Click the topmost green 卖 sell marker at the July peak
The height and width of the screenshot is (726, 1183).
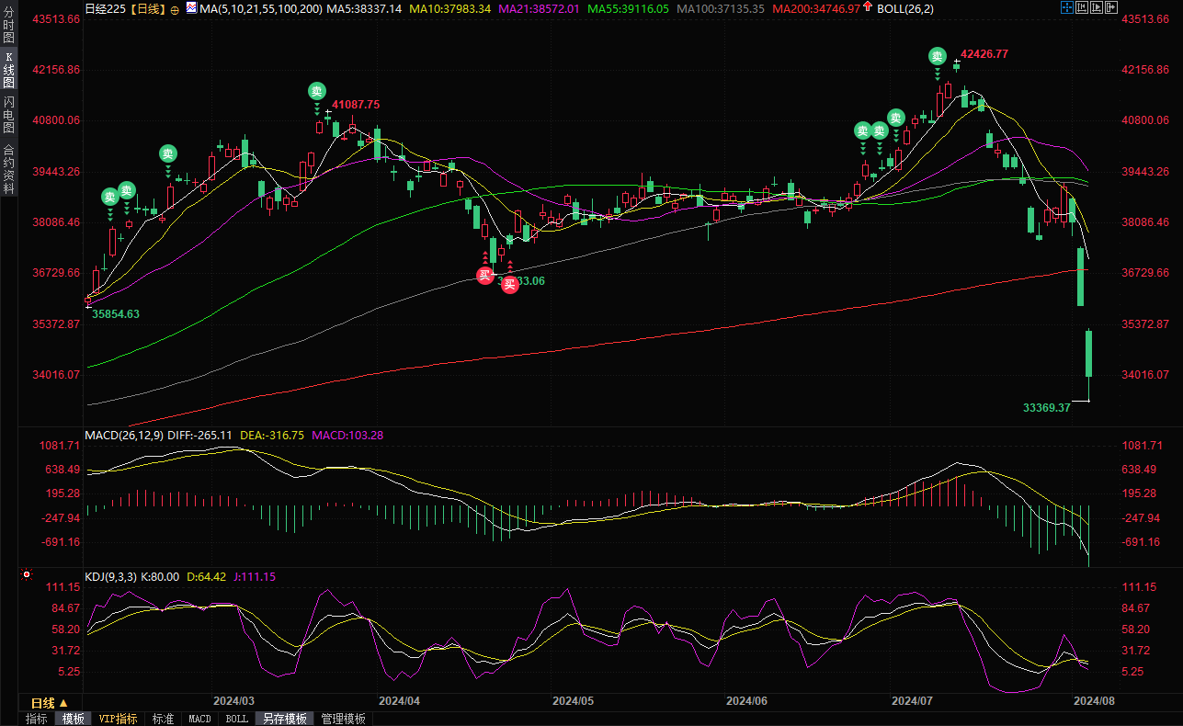click(937, 56)
